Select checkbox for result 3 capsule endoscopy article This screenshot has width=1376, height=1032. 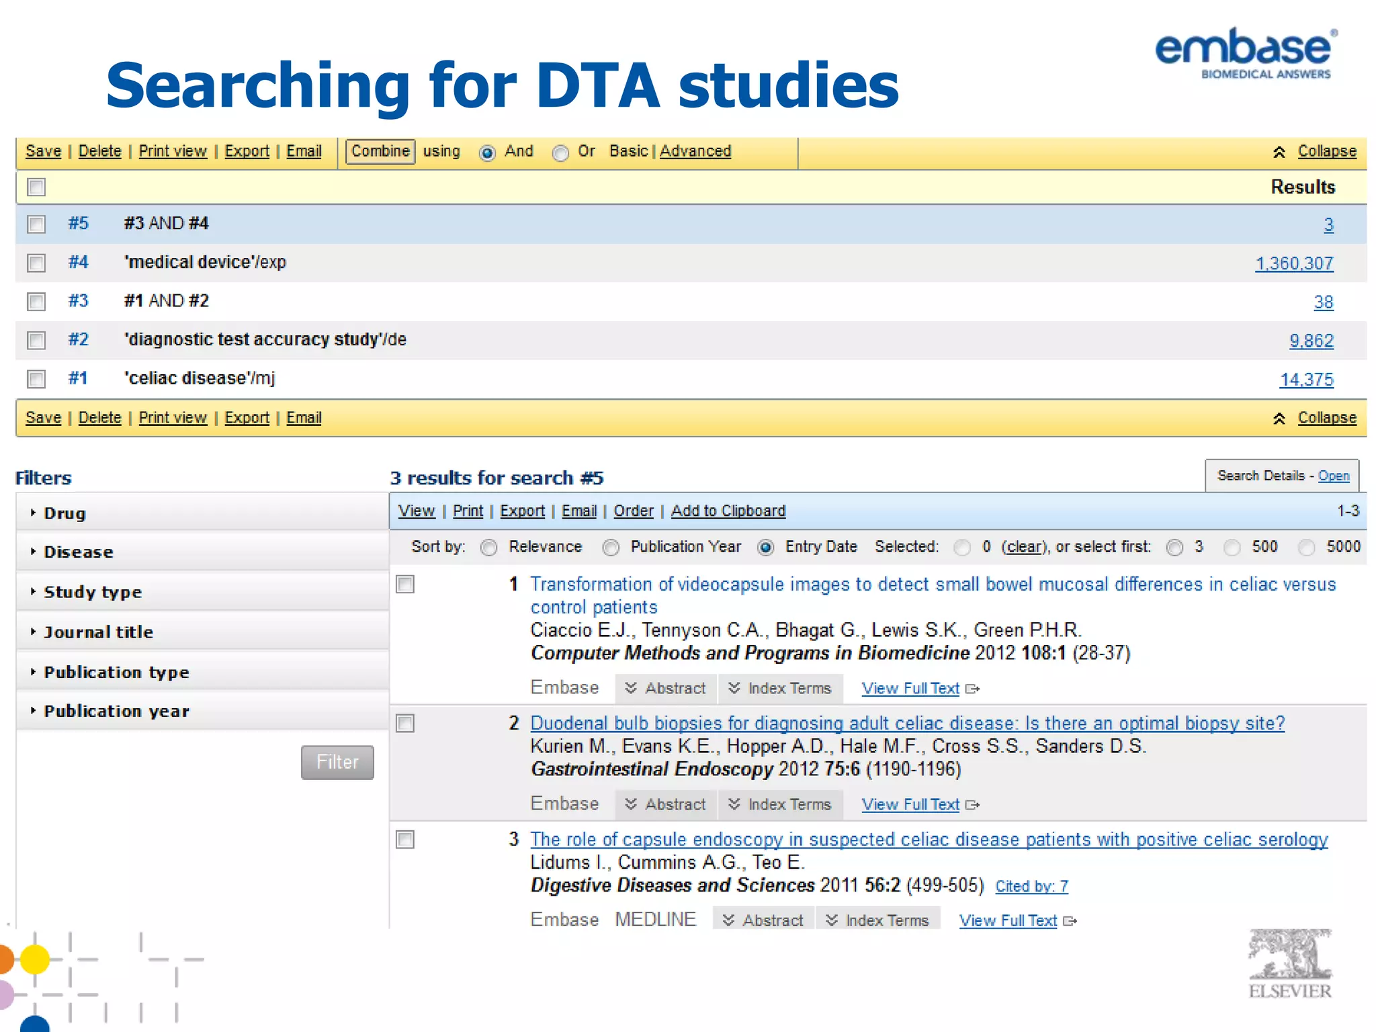click(405, 840)
